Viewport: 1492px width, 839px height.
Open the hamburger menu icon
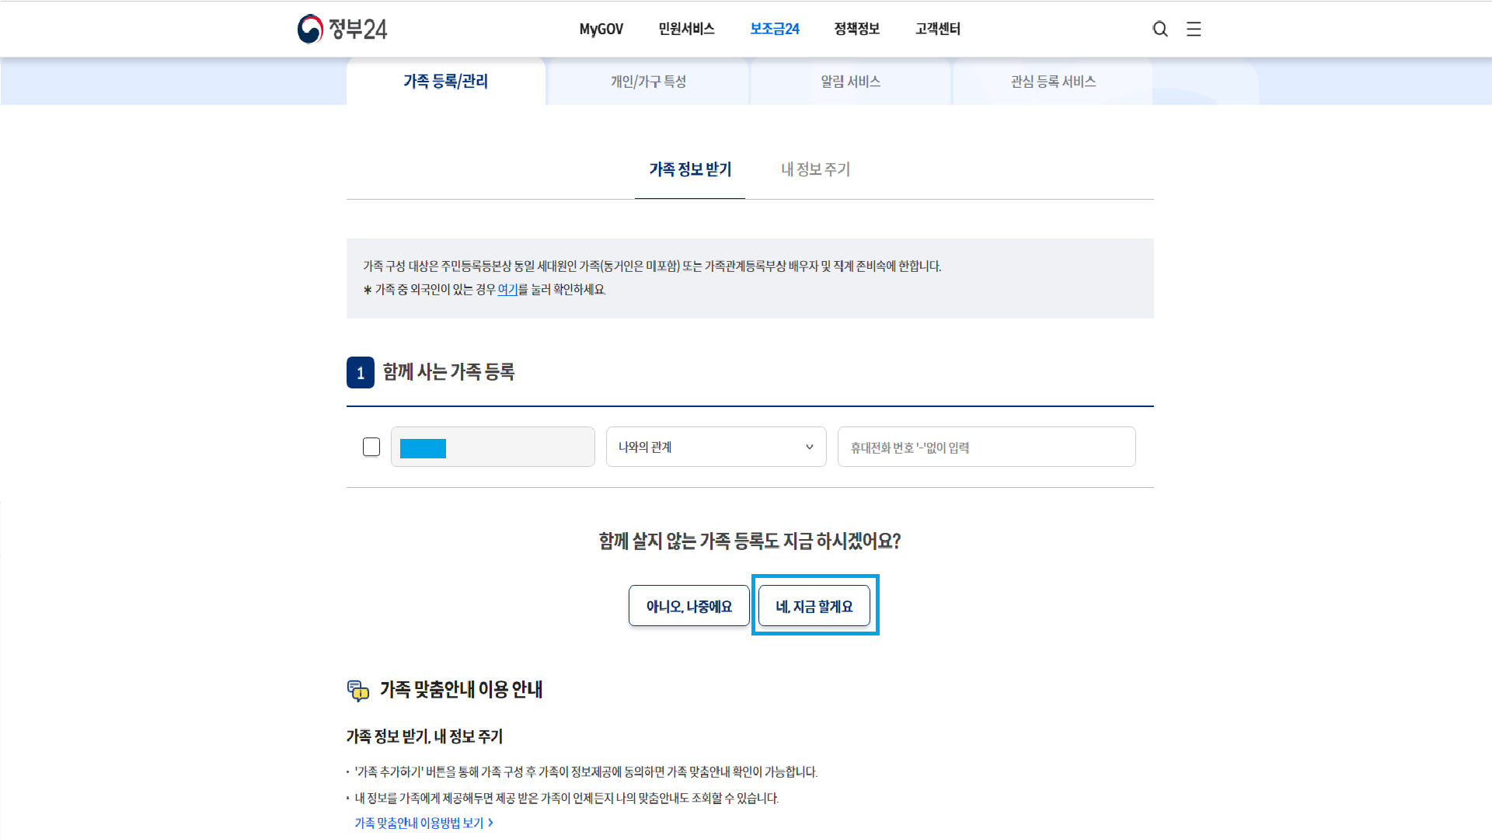[1194, 29]
